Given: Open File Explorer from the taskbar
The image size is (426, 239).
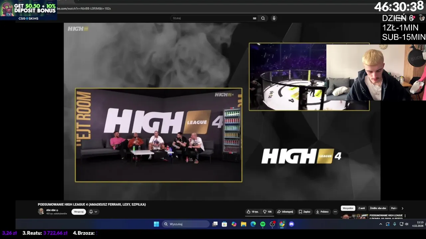Looking at the screenshot, I should tap(244, 224).
